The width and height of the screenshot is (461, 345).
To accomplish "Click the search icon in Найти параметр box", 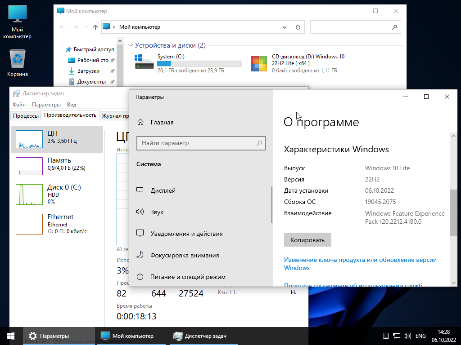I will (259, 143).
